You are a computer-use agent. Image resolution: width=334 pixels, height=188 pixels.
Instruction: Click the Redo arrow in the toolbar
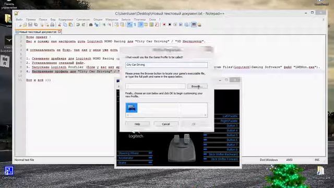[x=83, y=25]
